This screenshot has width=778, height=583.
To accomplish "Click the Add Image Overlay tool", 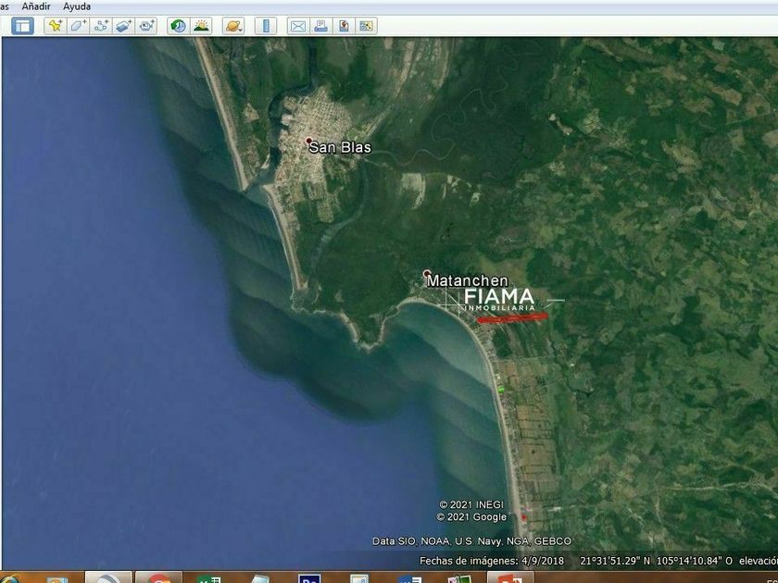I will (123, 26).
